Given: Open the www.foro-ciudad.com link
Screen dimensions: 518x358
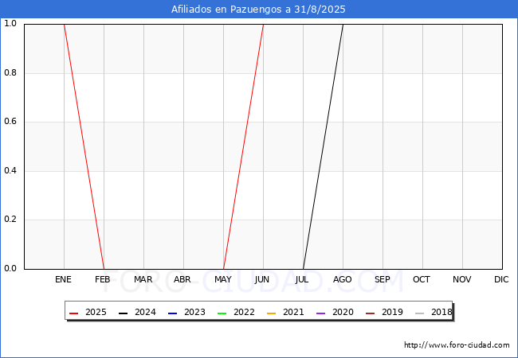Looking at the screenshot, I should click(x=457, y=345).
